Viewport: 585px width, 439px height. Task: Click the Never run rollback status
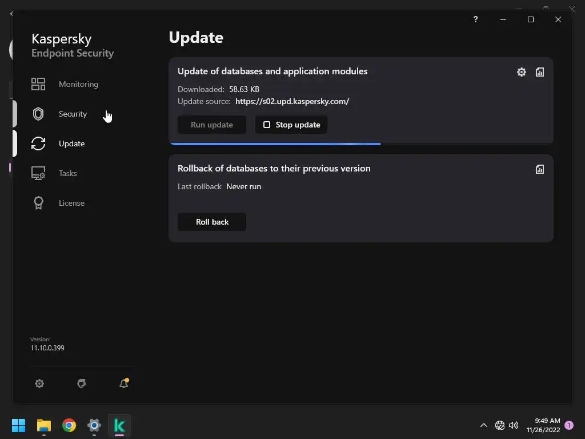[x=243, y=187]
